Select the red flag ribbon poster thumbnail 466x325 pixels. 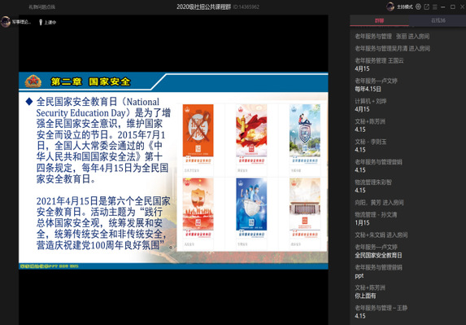[251, 130]
